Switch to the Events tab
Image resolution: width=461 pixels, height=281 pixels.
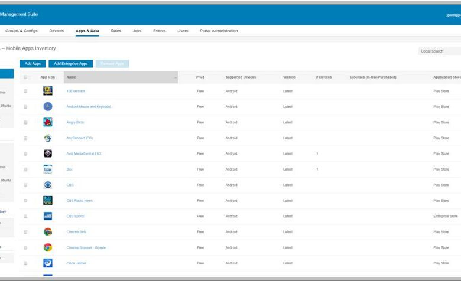tap(160, 31)
